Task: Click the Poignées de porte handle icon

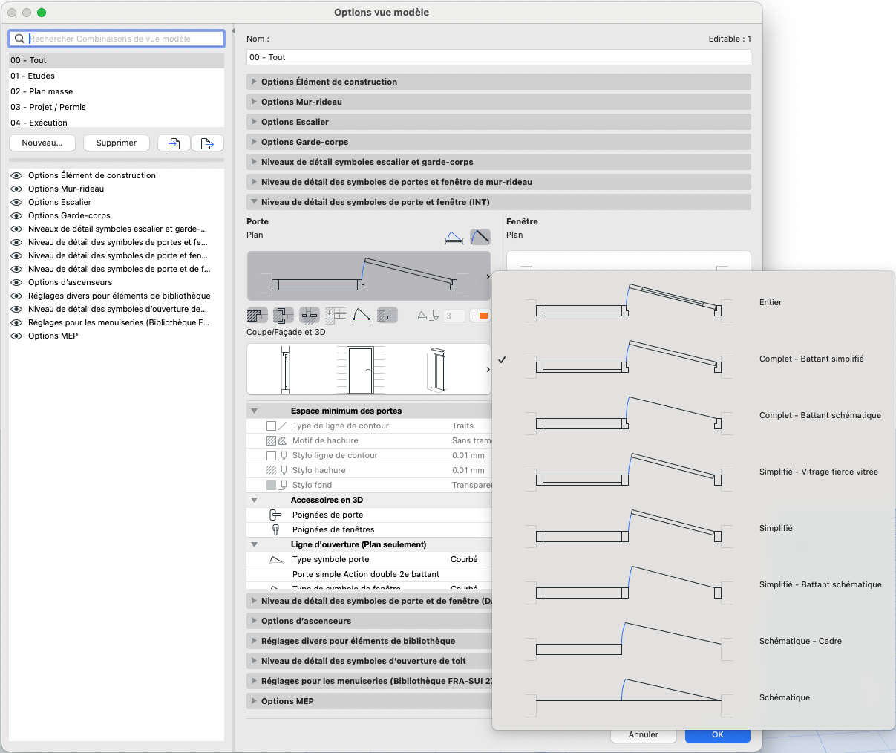Action: (275, 515)
